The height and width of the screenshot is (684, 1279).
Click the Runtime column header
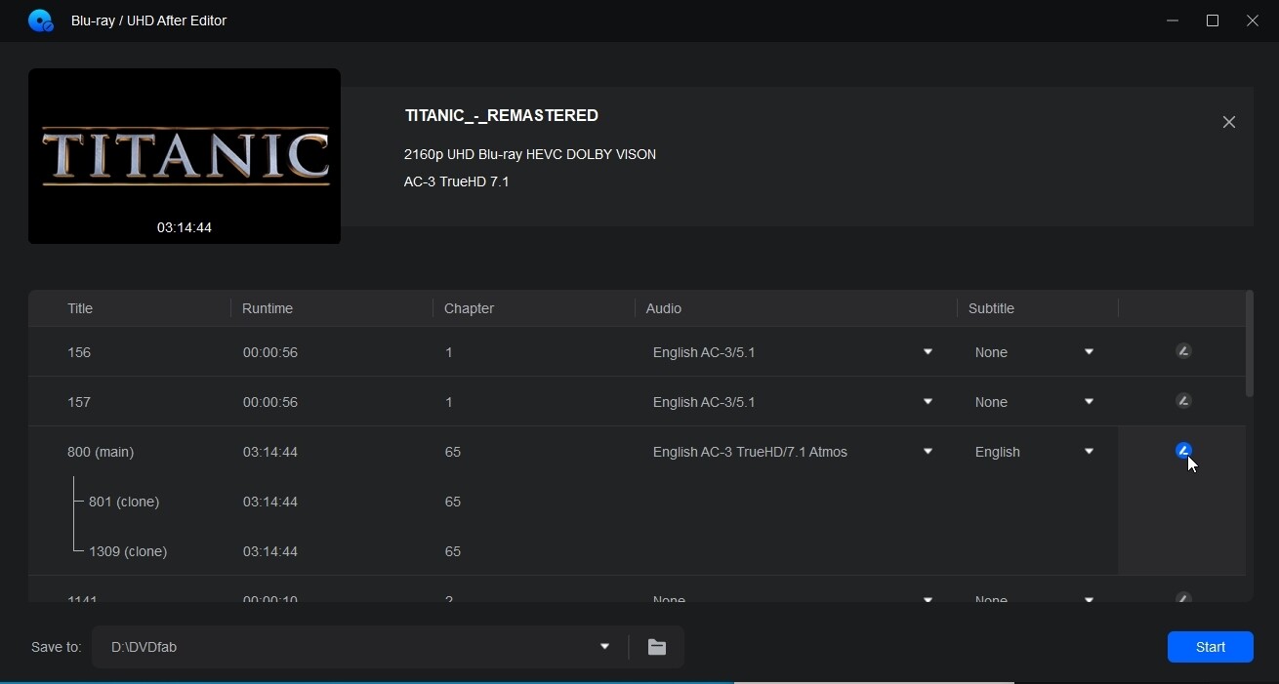click(268, 308)
